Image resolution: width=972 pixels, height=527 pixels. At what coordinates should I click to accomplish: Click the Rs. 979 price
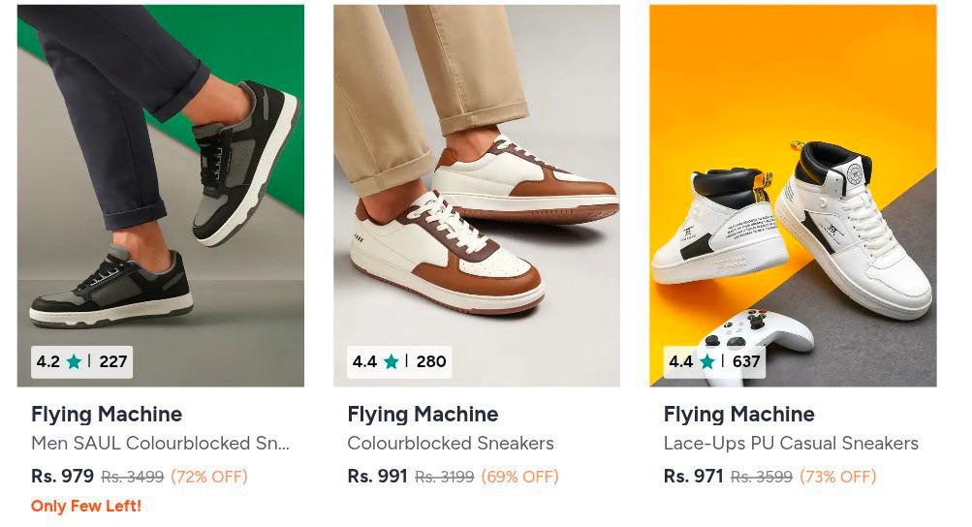(62, 477)
